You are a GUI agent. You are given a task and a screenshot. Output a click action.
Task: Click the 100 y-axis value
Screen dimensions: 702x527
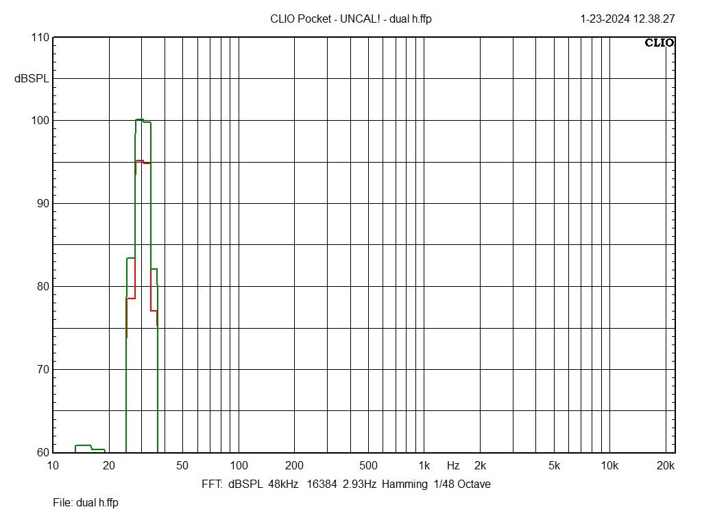(x=40, y=121)
